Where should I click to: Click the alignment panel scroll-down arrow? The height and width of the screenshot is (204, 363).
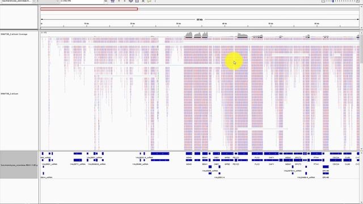coord(361,149)
